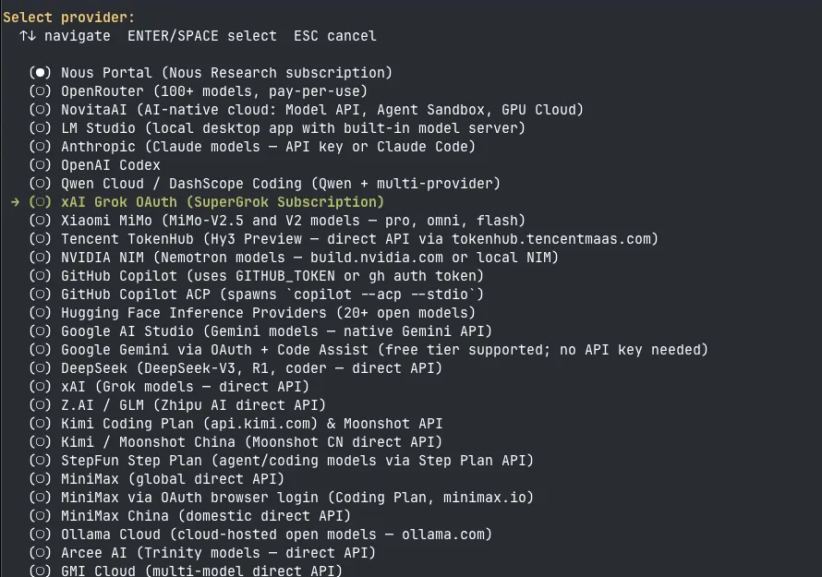Select Anthropic Claude models radio button

tap(40, 147)
